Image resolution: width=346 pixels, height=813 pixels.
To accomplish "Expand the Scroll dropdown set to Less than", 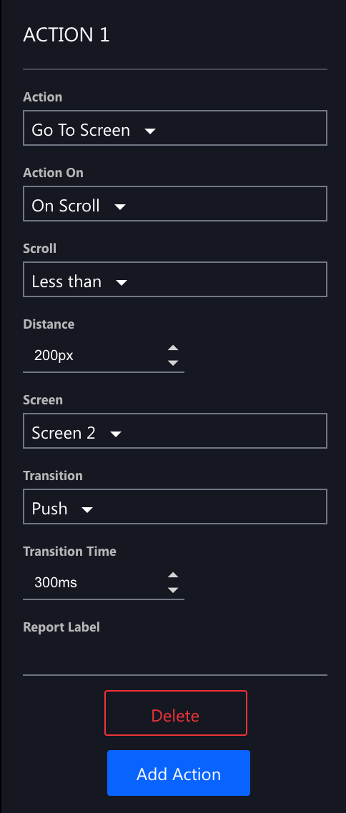I will point(175,279).
